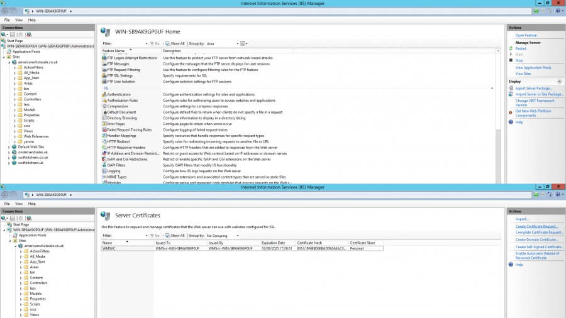The image size is (566, 318).
Task: Expand the swiftkitchens.co.uk site node
Action: click(x=9, y=158)
